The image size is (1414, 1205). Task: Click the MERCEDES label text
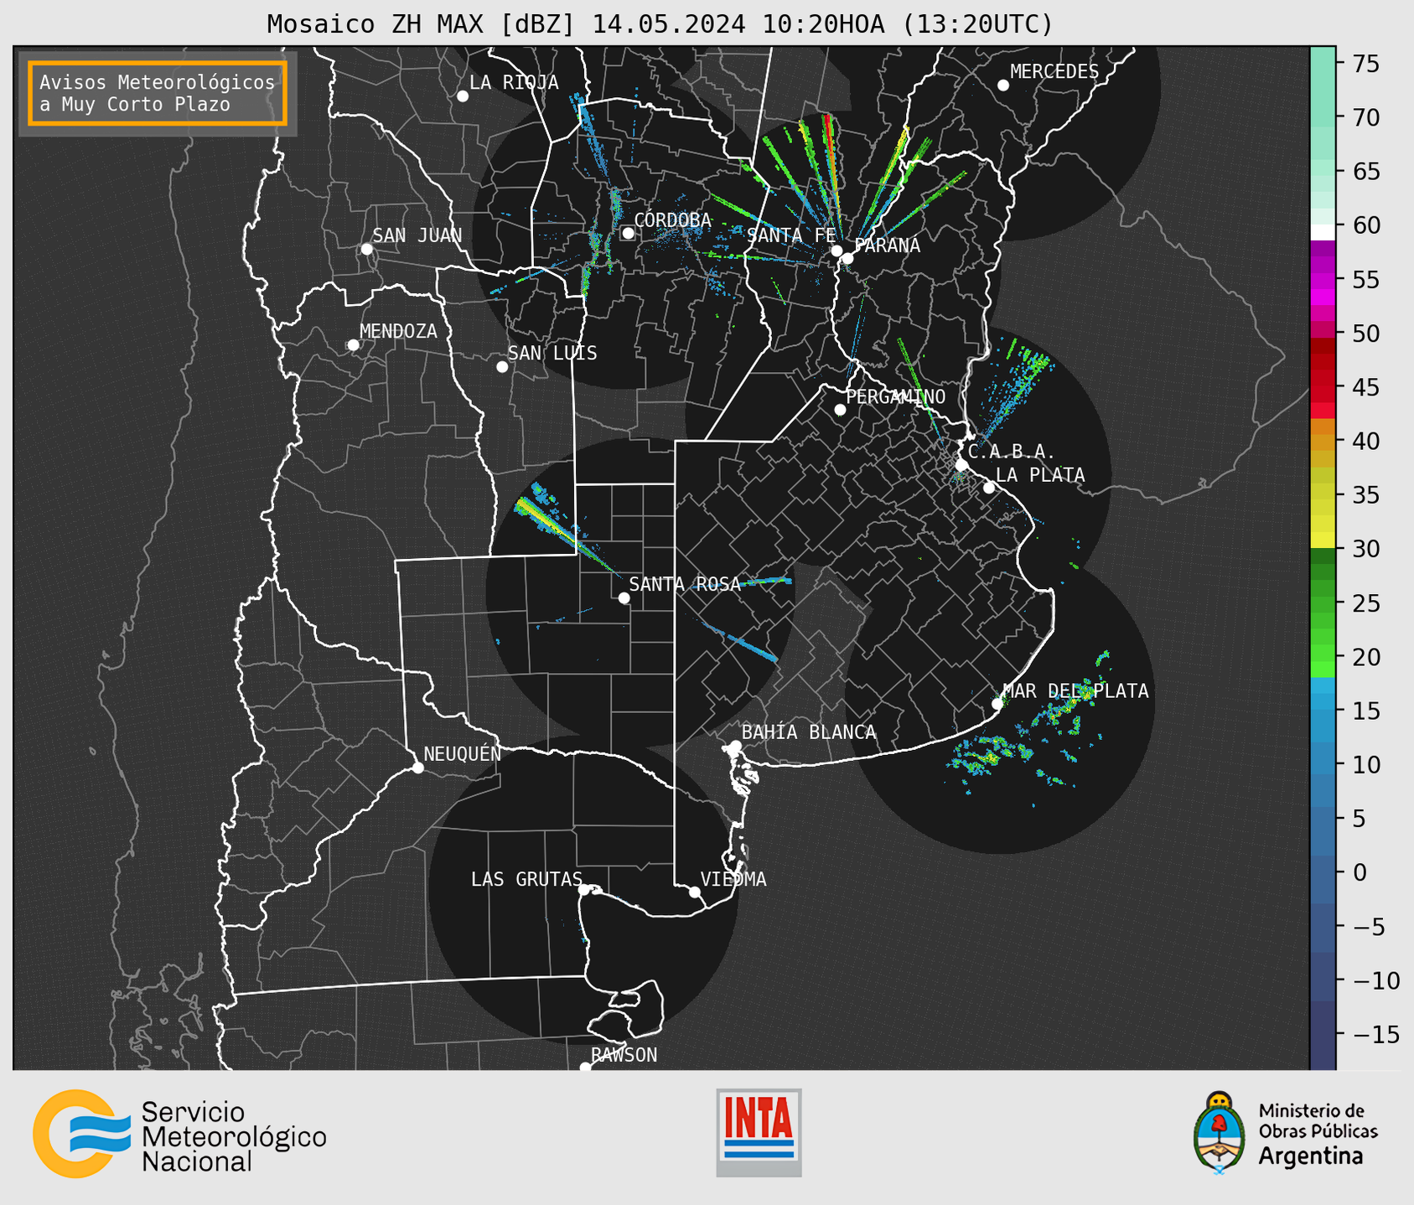point(1054,71)
